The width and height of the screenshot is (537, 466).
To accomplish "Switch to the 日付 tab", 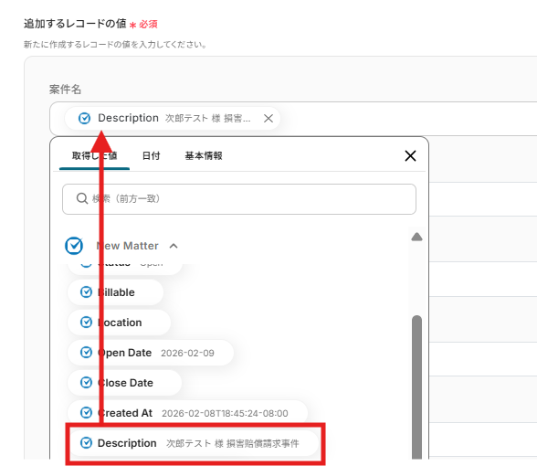I will (x=151, y=156).
